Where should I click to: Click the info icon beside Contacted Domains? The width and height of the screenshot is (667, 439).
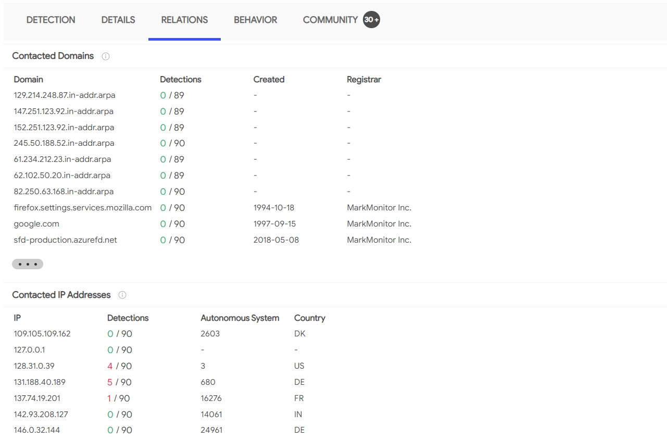pyautogui.click(x=106, y=56)
